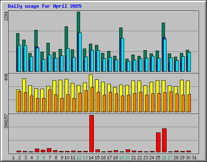The height and width of the screenshot is (162, 207).
Task: Click the 2281 axis label
Action: click(6, 16)
